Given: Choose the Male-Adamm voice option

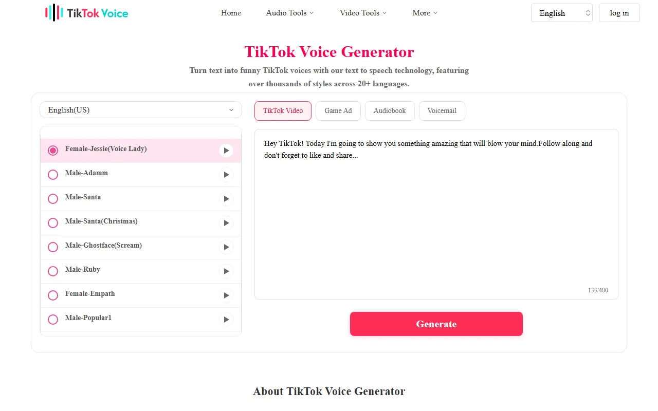Looking at the screenshot, I should [x=53, y=175].
